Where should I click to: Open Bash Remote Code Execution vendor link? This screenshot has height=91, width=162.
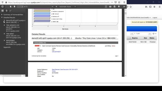[x=65, y=70]
